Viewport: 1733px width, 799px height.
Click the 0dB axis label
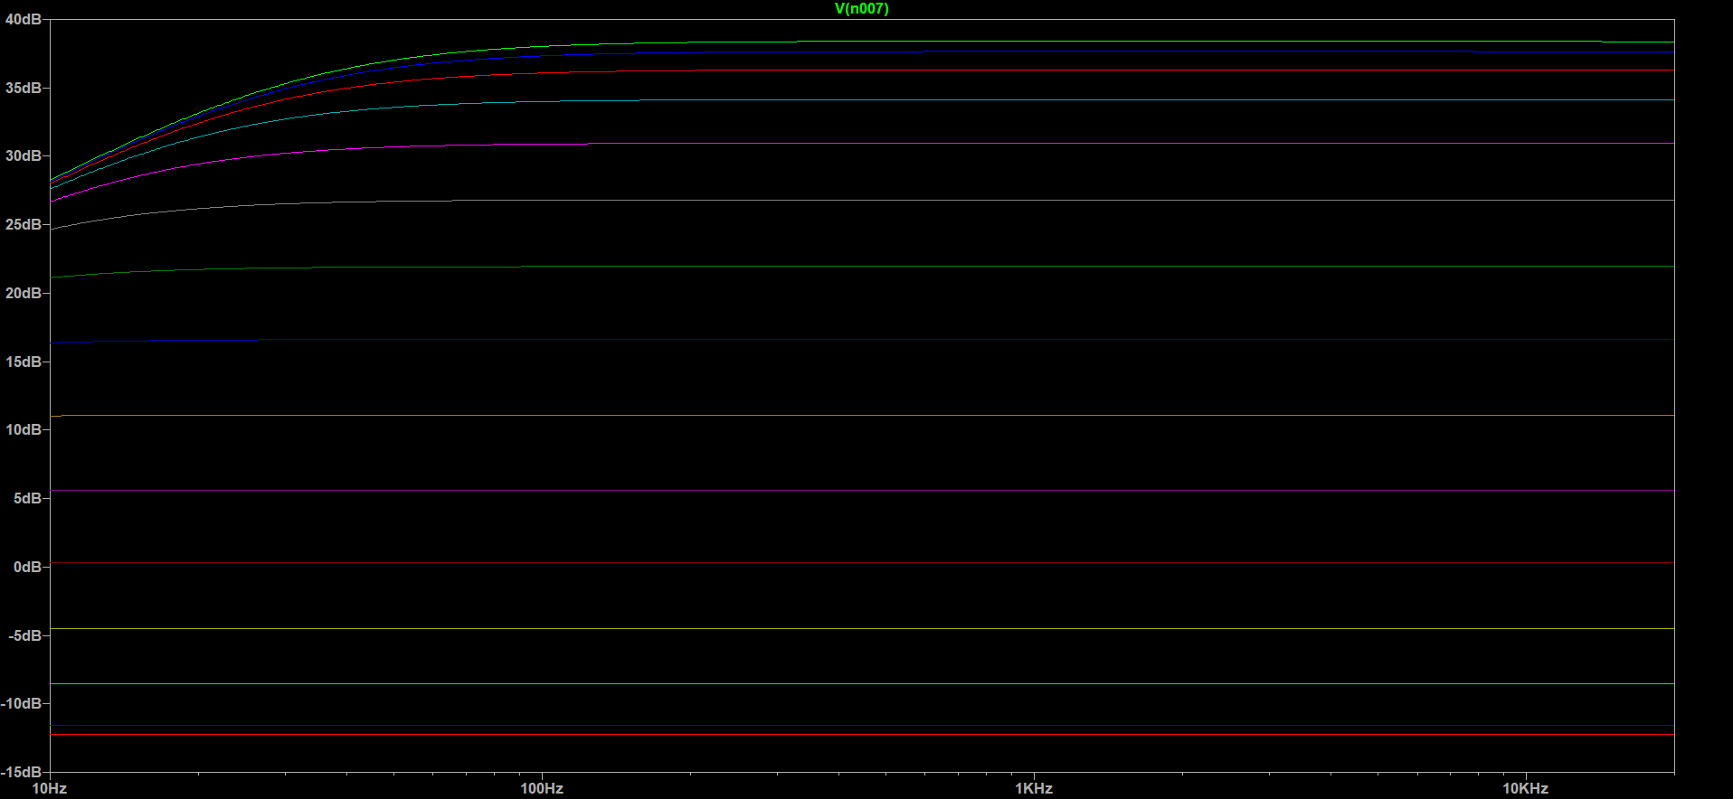(27, 567)
